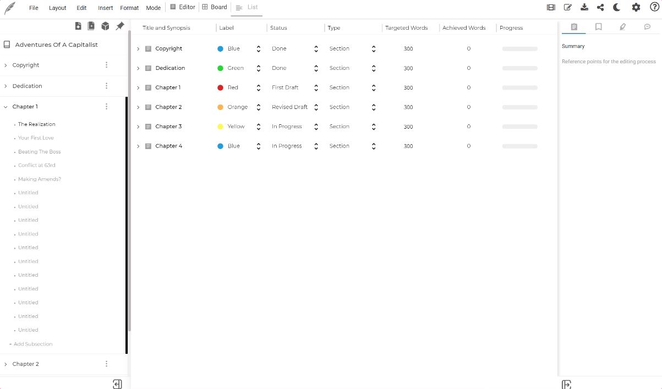The width and height of the screenshot is (662, 389).
Task: Collapse the Chapter 1 section in the sidebar
Action: coord(6,106)
